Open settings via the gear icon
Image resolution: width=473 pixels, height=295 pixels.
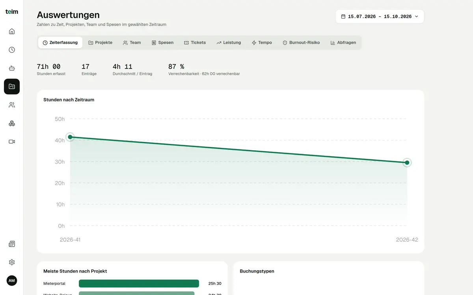tap(12, 262)
